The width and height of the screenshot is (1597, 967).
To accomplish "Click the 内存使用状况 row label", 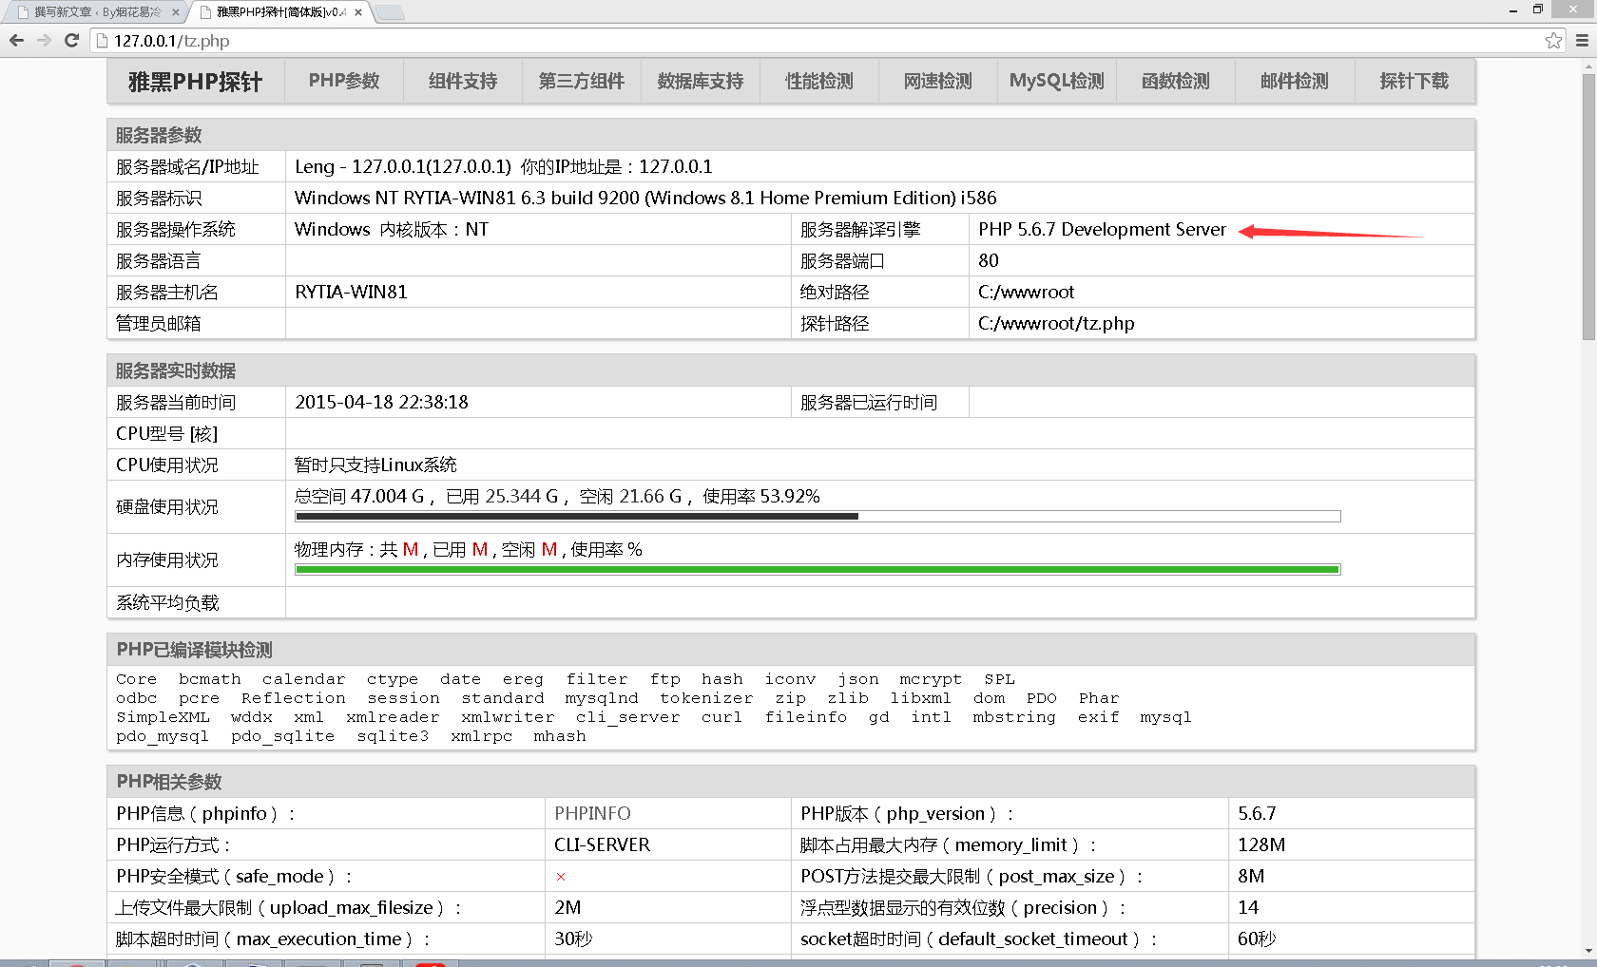I will pos(167,560).
